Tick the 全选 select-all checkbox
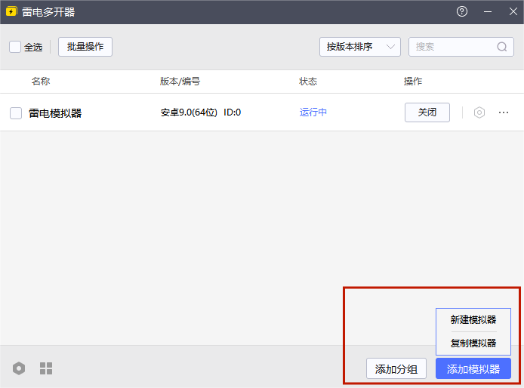This screenshot has width=524, height=388. 15,47
